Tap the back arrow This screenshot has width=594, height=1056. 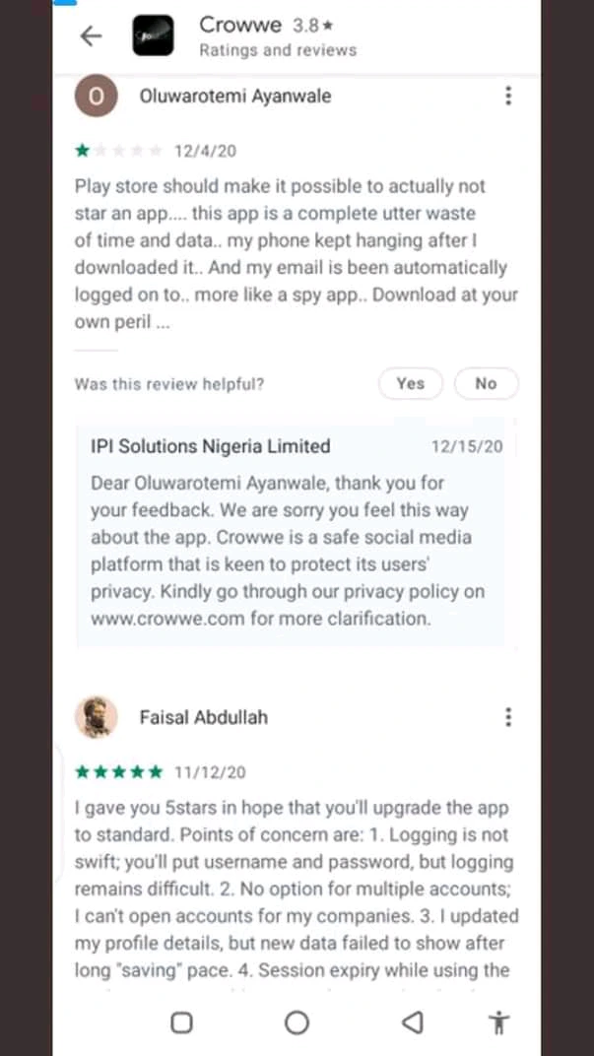tap(91, 36)
